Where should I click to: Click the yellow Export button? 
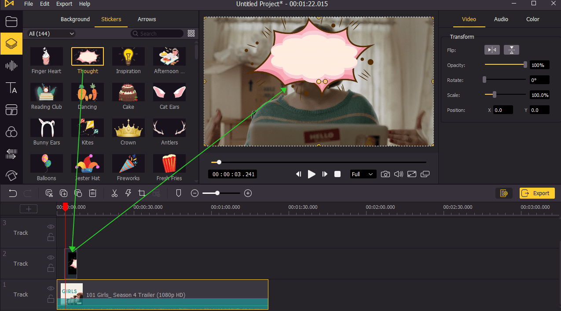click(536, 193)
